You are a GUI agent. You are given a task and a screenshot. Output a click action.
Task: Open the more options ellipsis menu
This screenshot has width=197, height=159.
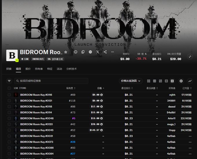tap(112, 52)
